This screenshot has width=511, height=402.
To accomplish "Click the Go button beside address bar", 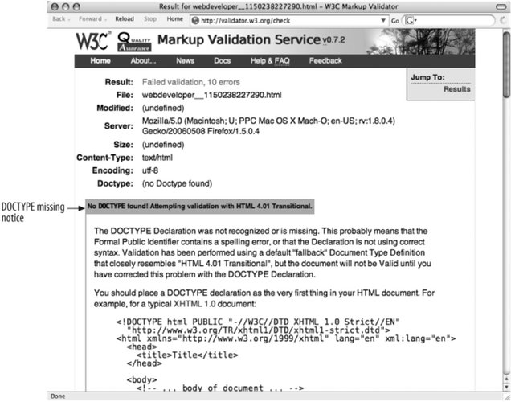I will [x=395, y=21].
